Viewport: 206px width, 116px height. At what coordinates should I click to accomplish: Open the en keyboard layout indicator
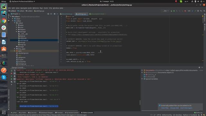[186, 1]
